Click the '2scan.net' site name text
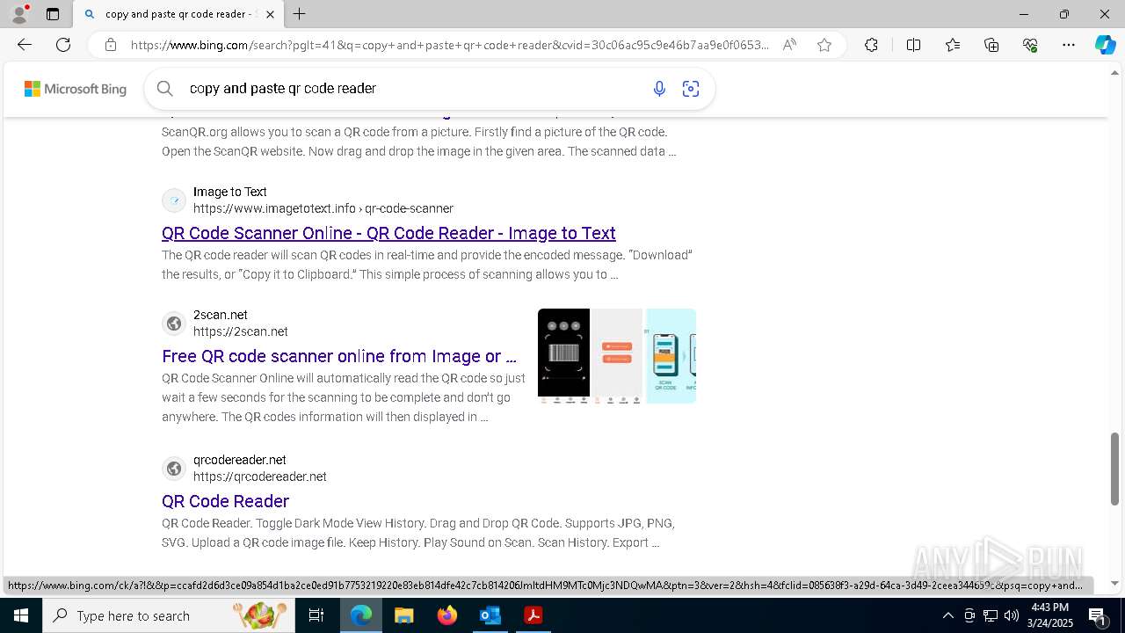The width and height of the screenshot is (1125, 633). tap(221, 315)
